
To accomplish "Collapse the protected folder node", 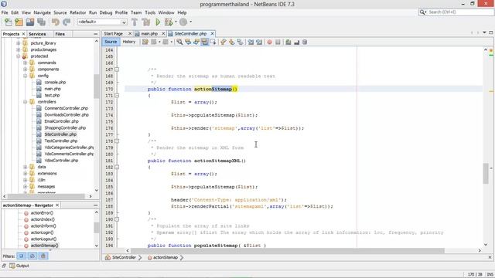I will [18, 56].
